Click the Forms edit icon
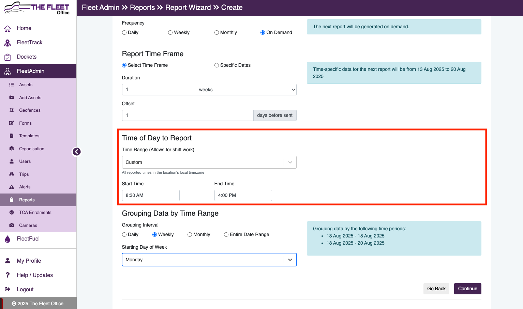Image resolution: width=523 pixels, height=309 pixels. [12, 123]
